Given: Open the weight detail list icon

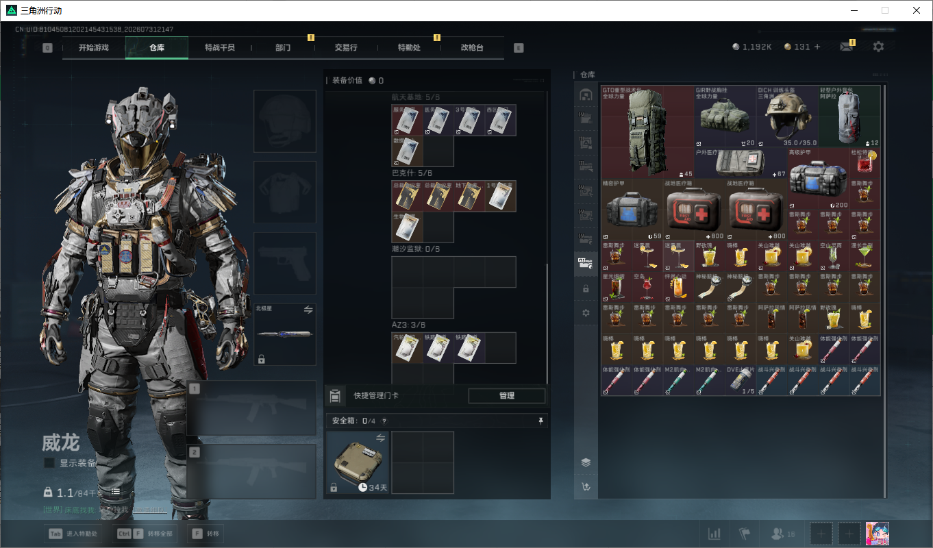Looking at the screenshot, I should click(116, 492).
